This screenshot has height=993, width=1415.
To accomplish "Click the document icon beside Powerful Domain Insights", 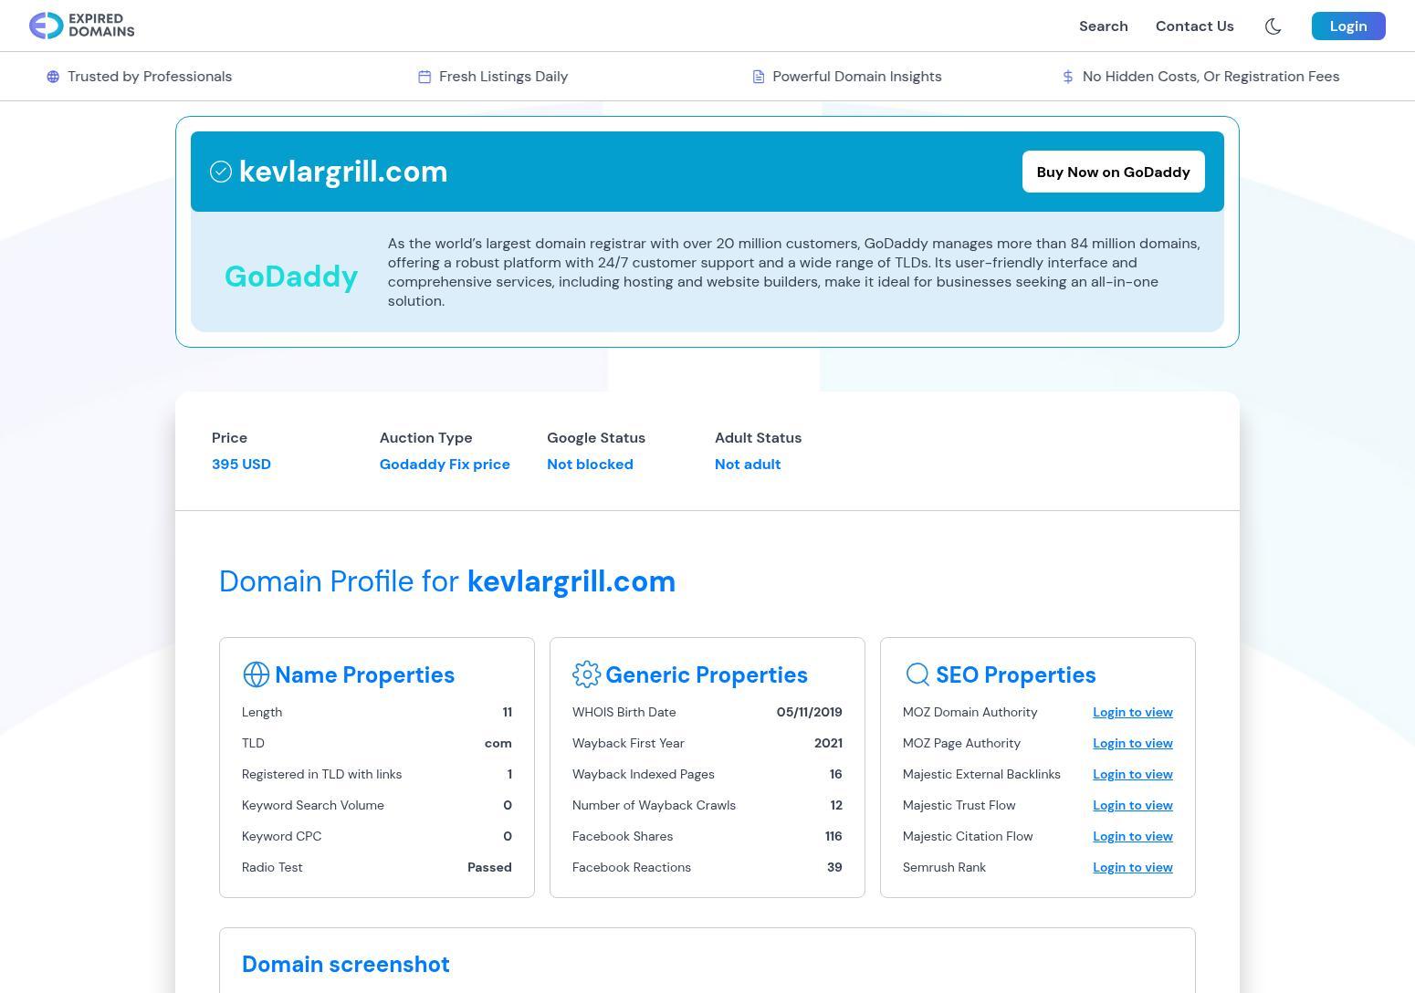I will (x=758, y=77).
